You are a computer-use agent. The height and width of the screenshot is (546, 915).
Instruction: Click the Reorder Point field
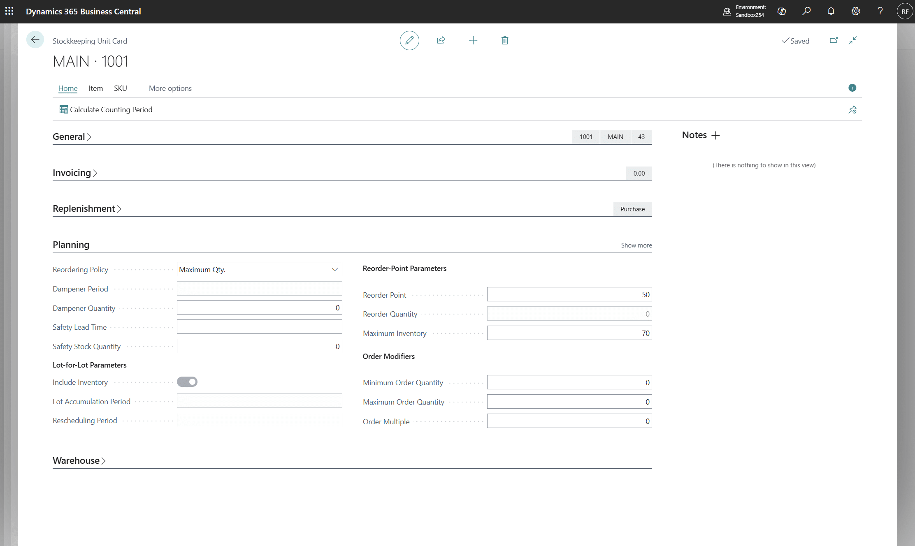[569, 294]
